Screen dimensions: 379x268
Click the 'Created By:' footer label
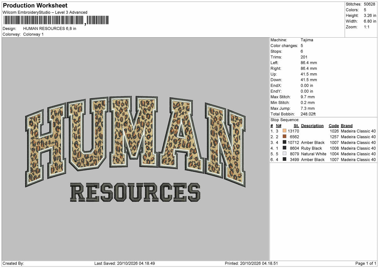[x=13, y=264]
